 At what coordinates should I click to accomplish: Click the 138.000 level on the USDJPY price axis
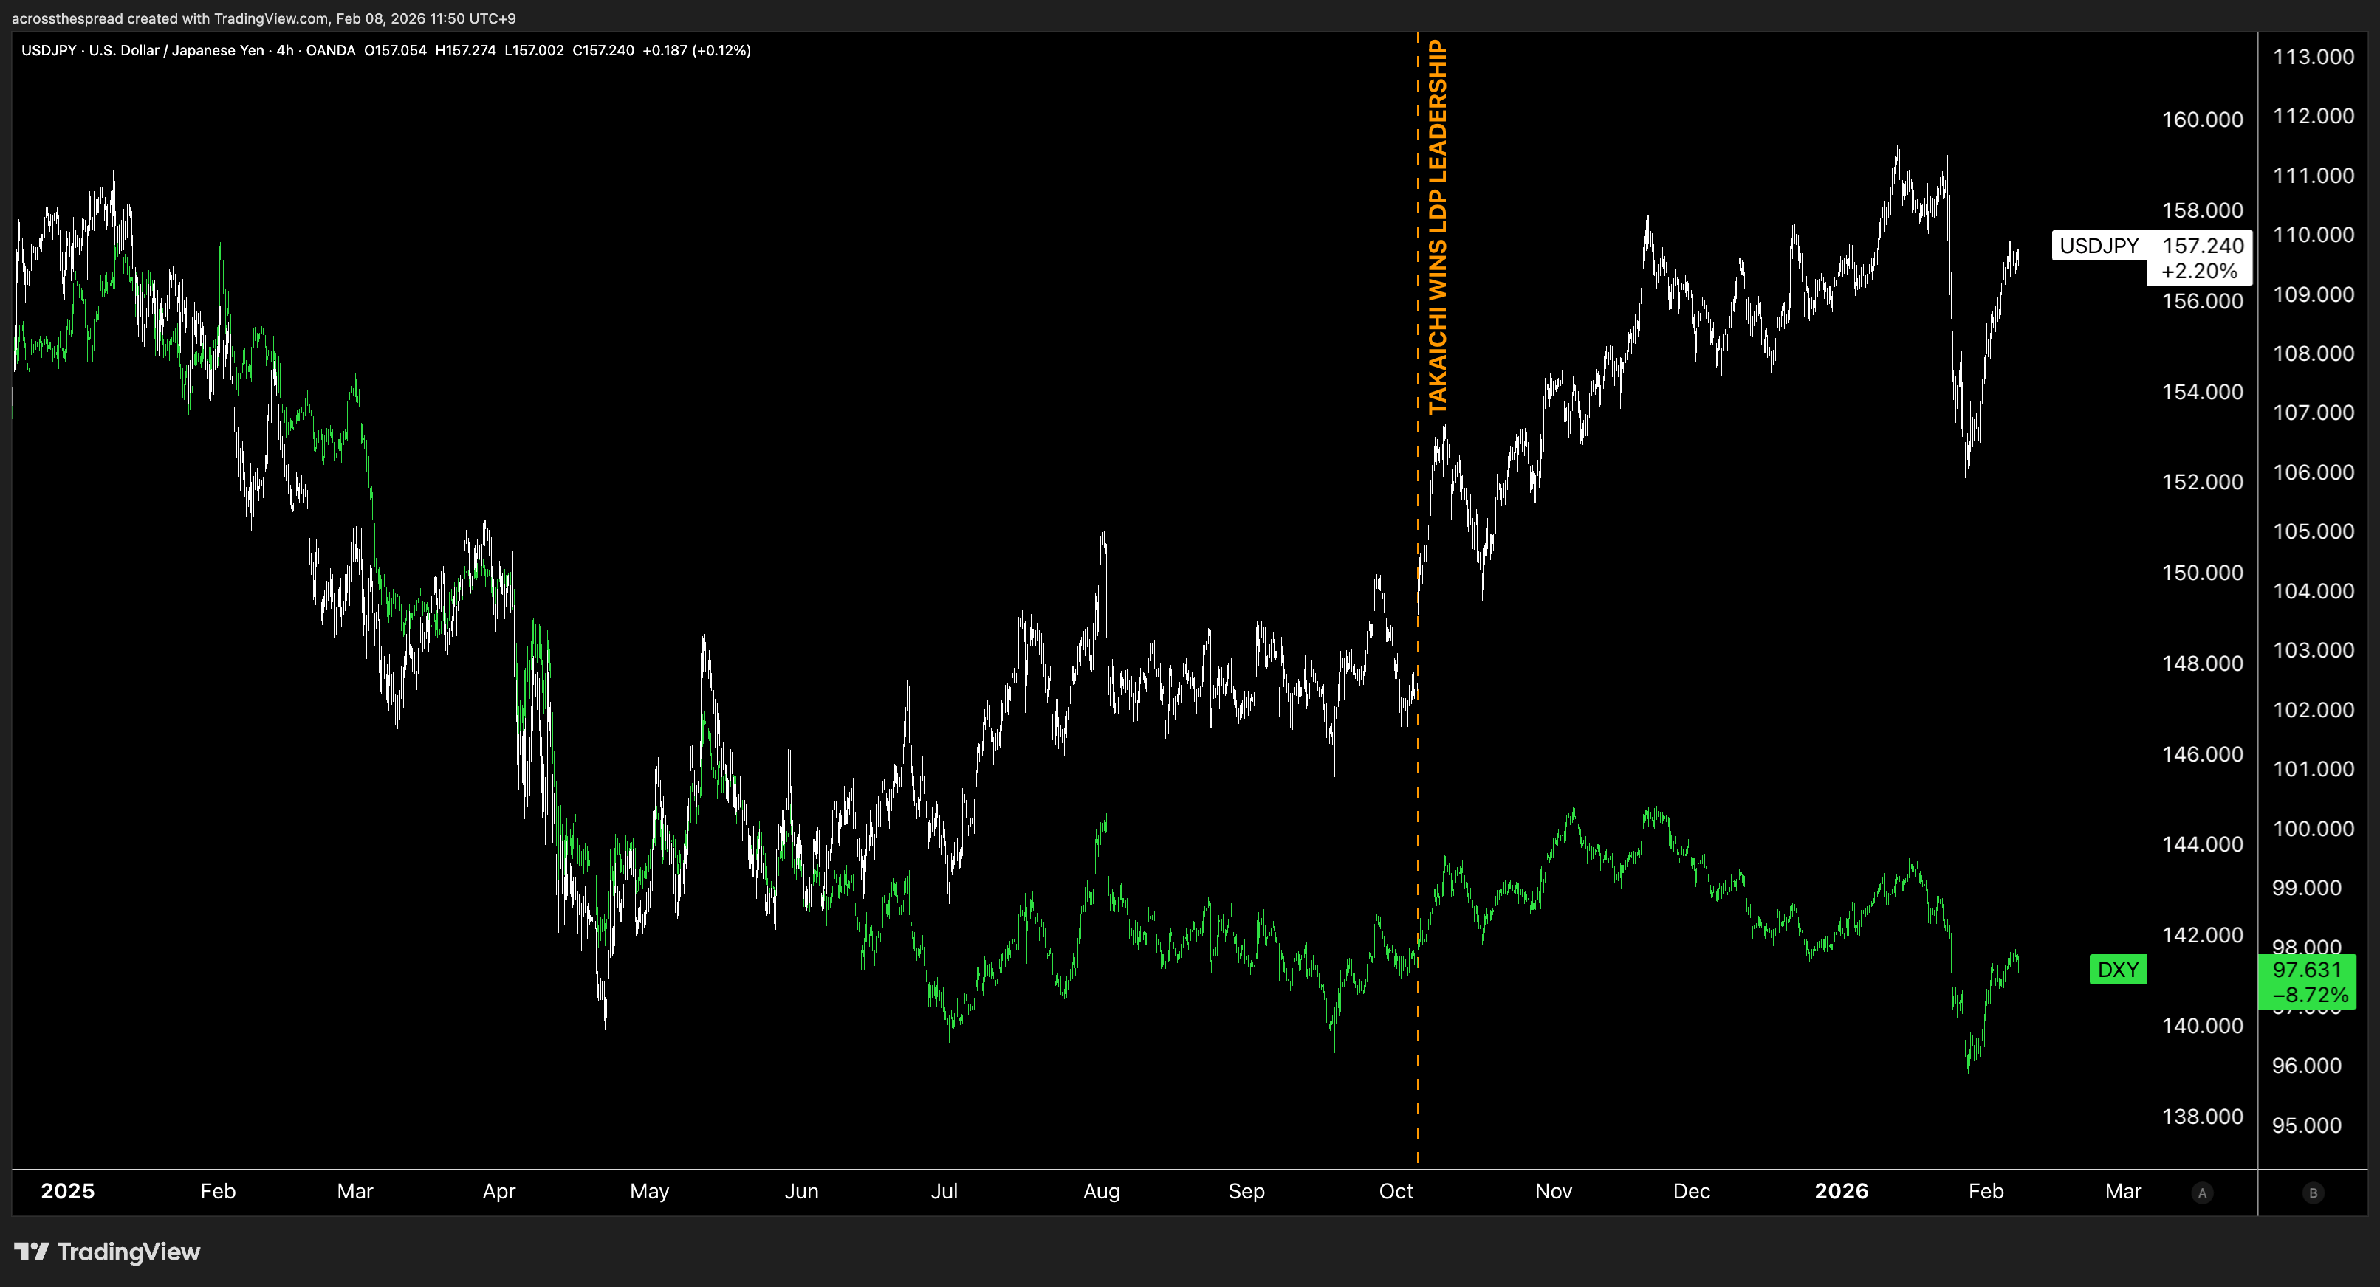point(2203,1117)
